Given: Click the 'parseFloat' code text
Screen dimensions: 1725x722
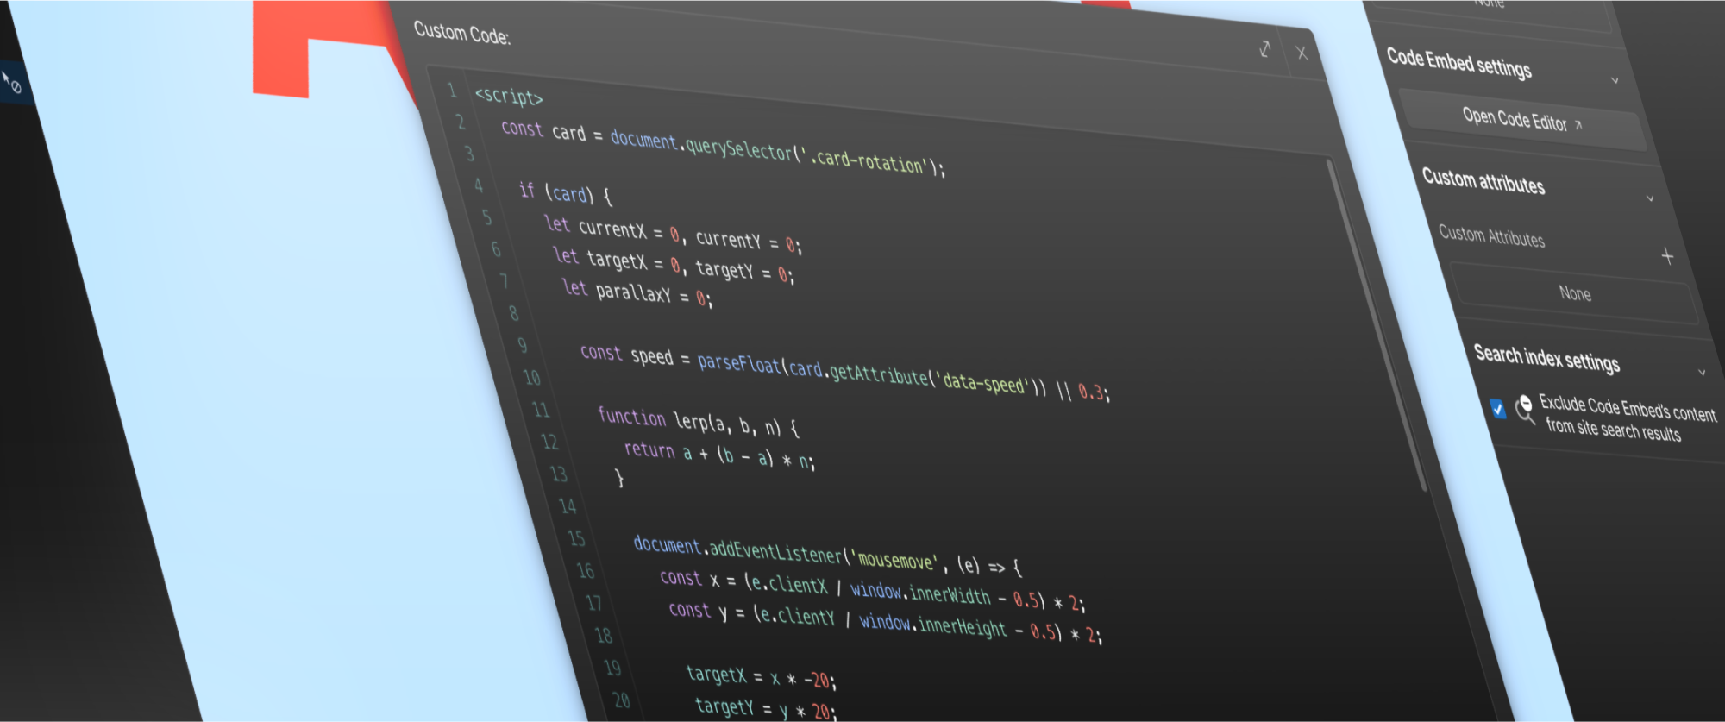Looking at the screenshot, I should click(x=739, y=364).
